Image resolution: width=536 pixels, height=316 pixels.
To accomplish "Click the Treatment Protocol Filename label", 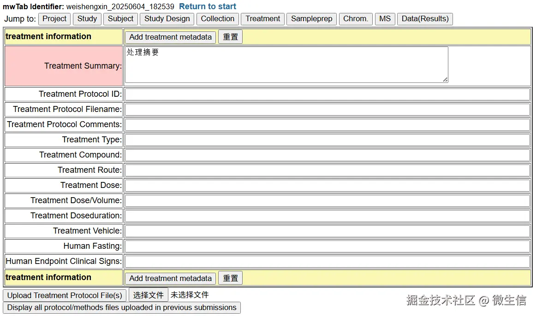I will coord(67,109).
